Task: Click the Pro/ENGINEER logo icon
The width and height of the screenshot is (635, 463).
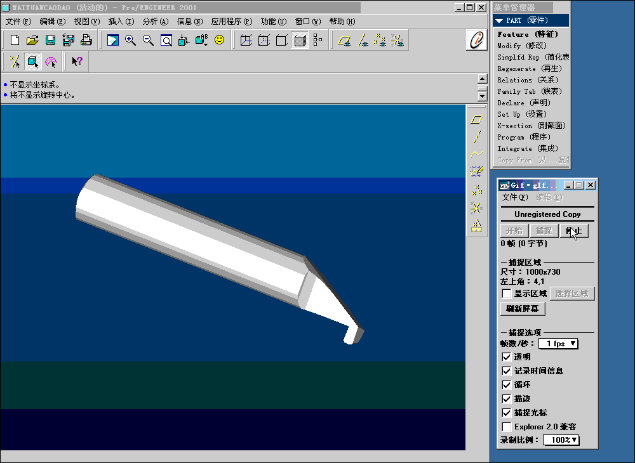Action: 477,40
